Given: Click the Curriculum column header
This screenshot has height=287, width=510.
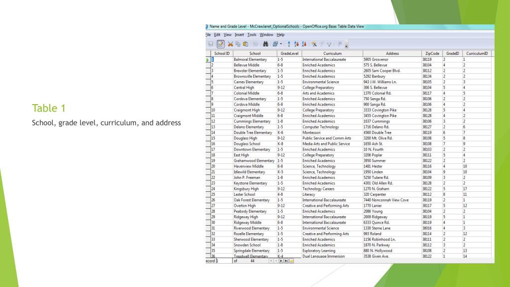Looking at the screenshot, I should pyautogui.click(x=332, y=53).
